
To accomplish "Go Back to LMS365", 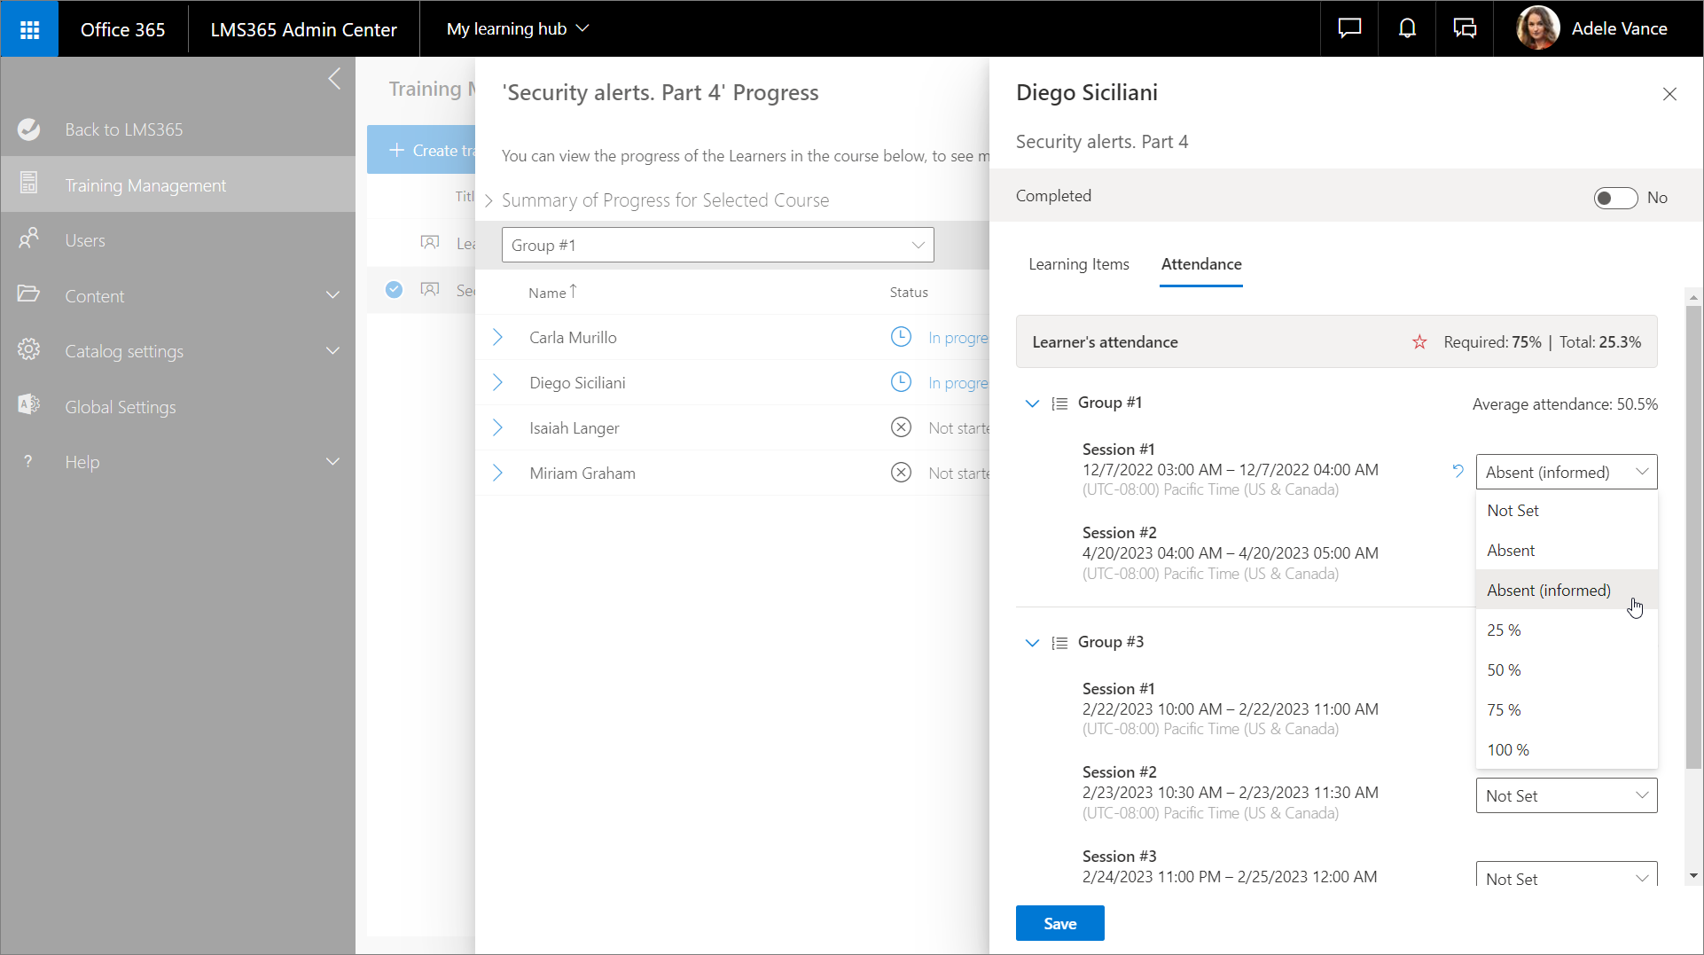I will point(123,129).
